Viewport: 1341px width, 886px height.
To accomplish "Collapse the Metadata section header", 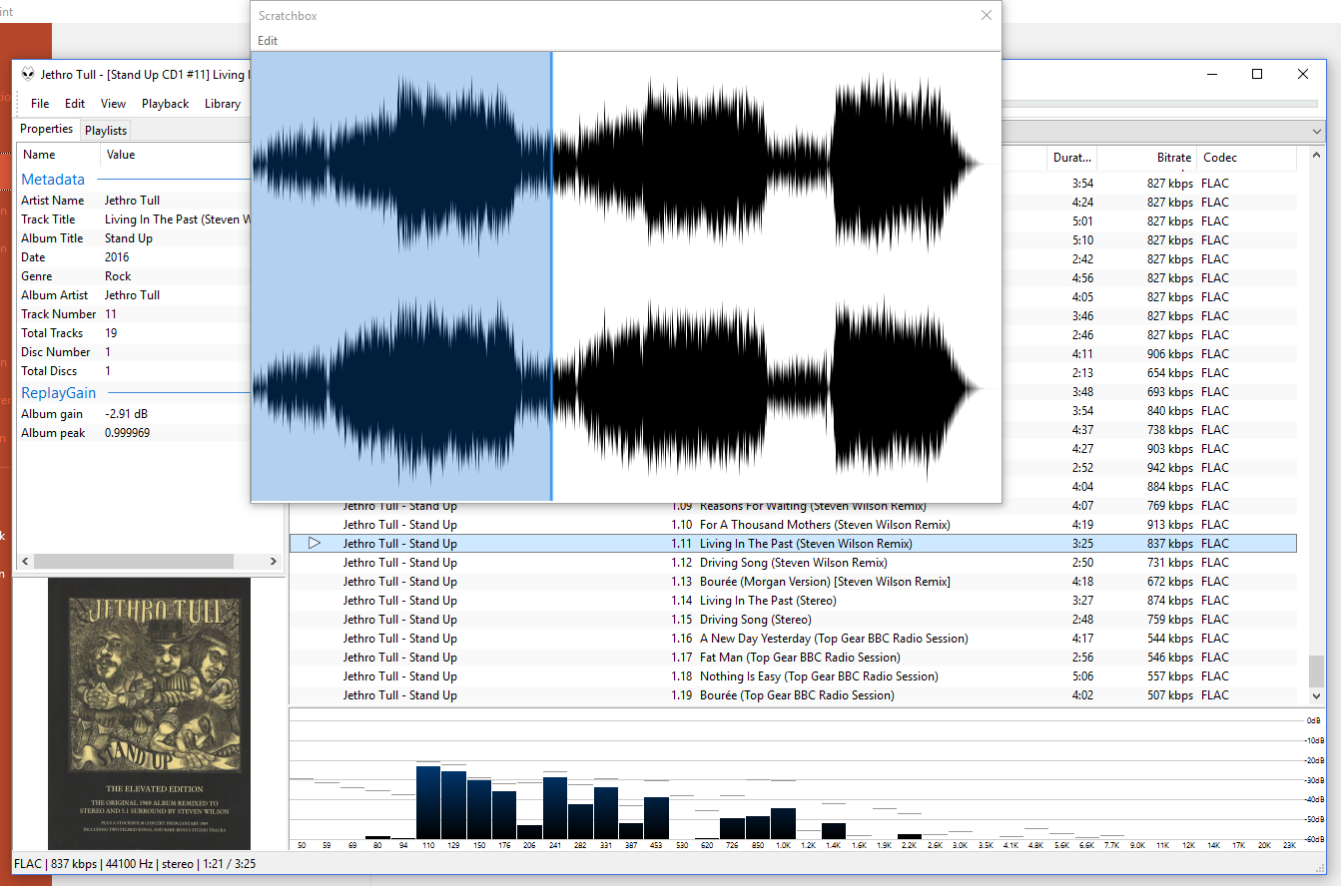I will 53,180.
